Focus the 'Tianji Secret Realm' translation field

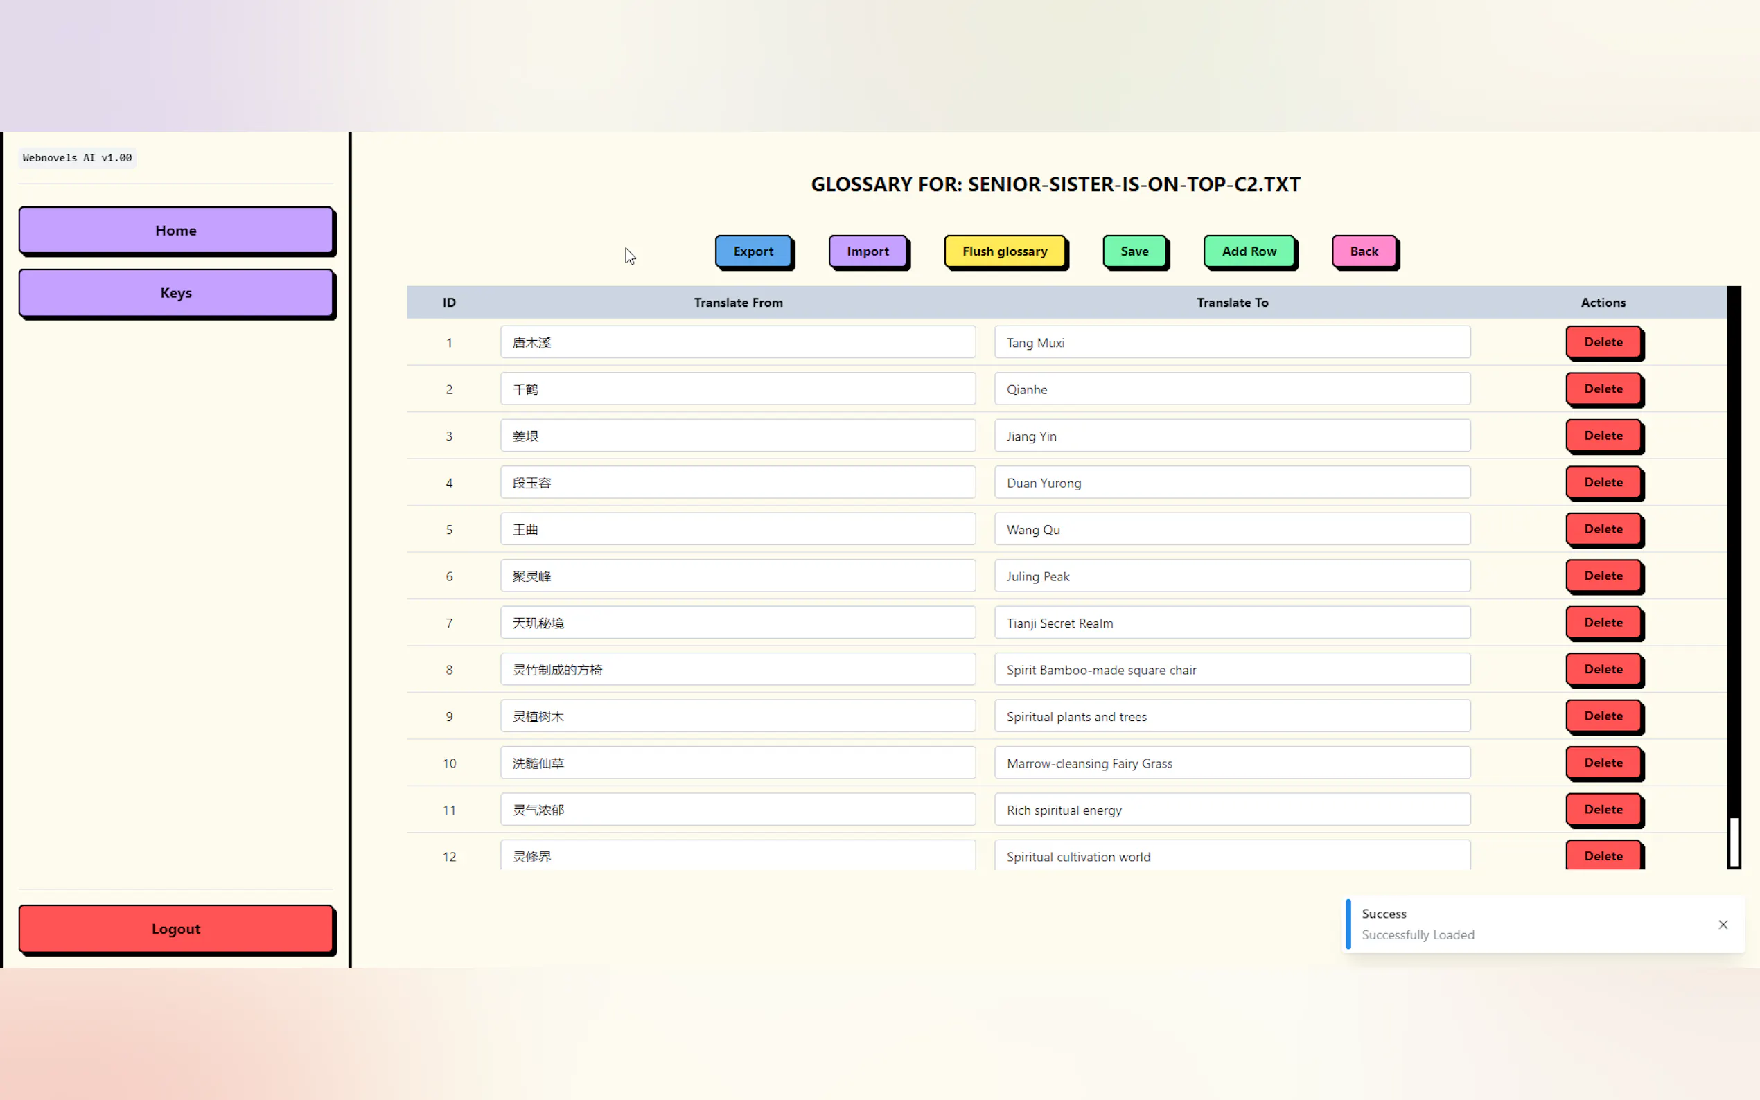(1231, 623)
